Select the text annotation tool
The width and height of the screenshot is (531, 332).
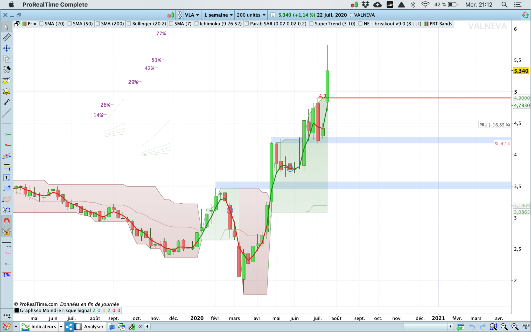tap(6, 178)
